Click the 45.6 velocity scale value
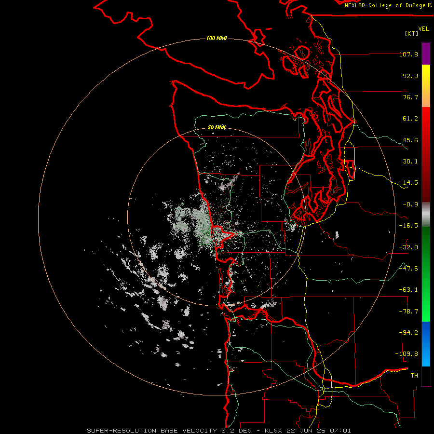The width and height of the screenshot is (434, 434). click(410, 140)
